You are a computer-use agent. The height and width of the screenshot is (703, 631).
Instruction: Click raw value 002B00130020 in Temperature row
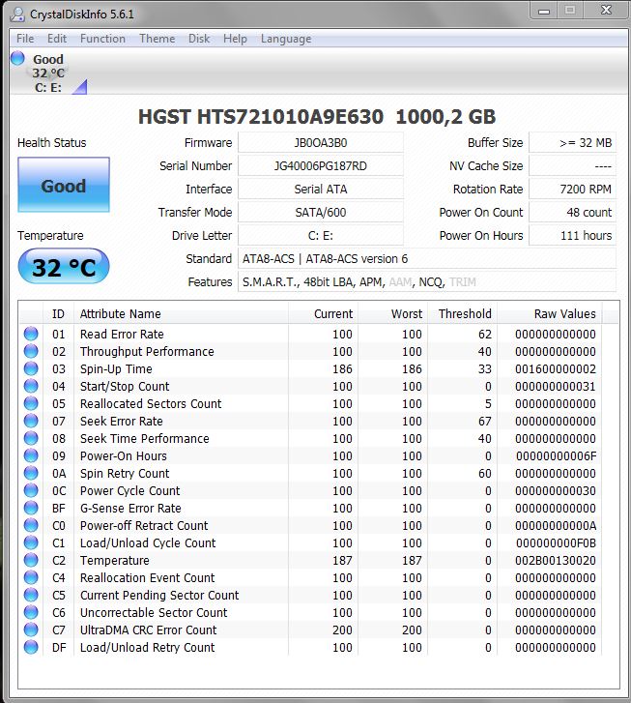556,561
